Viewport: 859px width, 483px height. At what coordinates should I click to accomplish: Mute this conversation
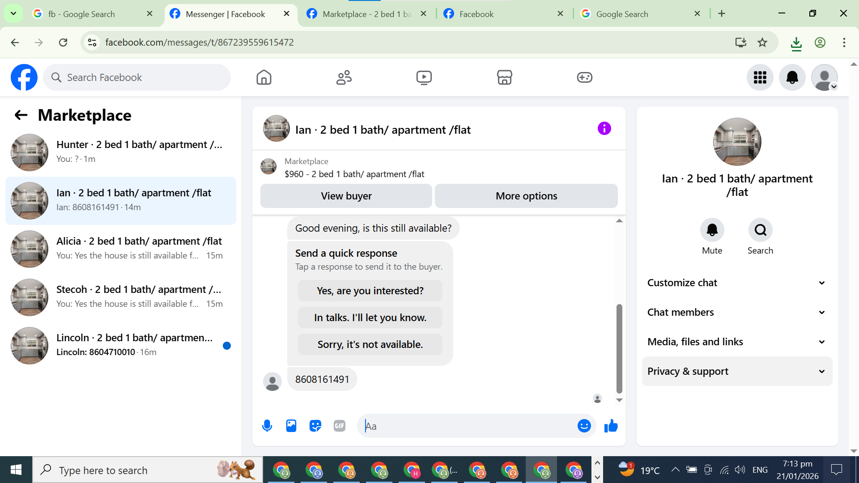click(x=712, y=230)
